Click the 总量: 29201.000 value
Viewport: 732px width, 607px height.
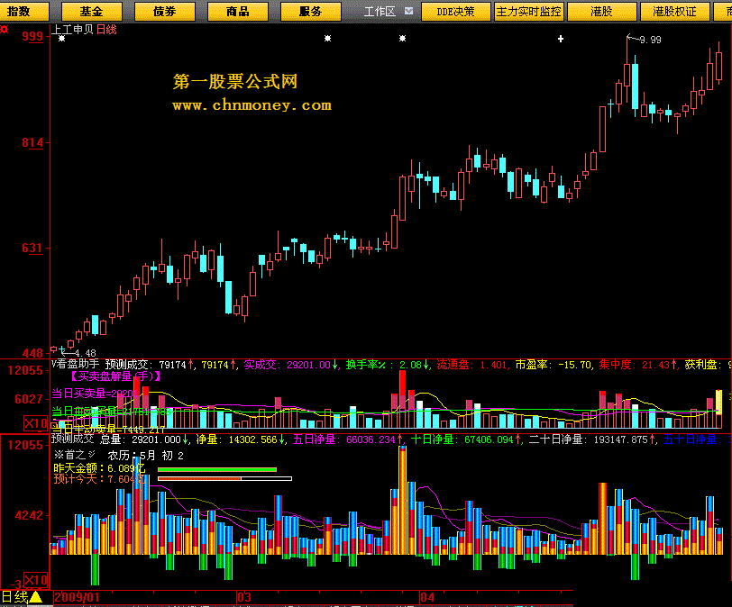click(x=144, y=439)
